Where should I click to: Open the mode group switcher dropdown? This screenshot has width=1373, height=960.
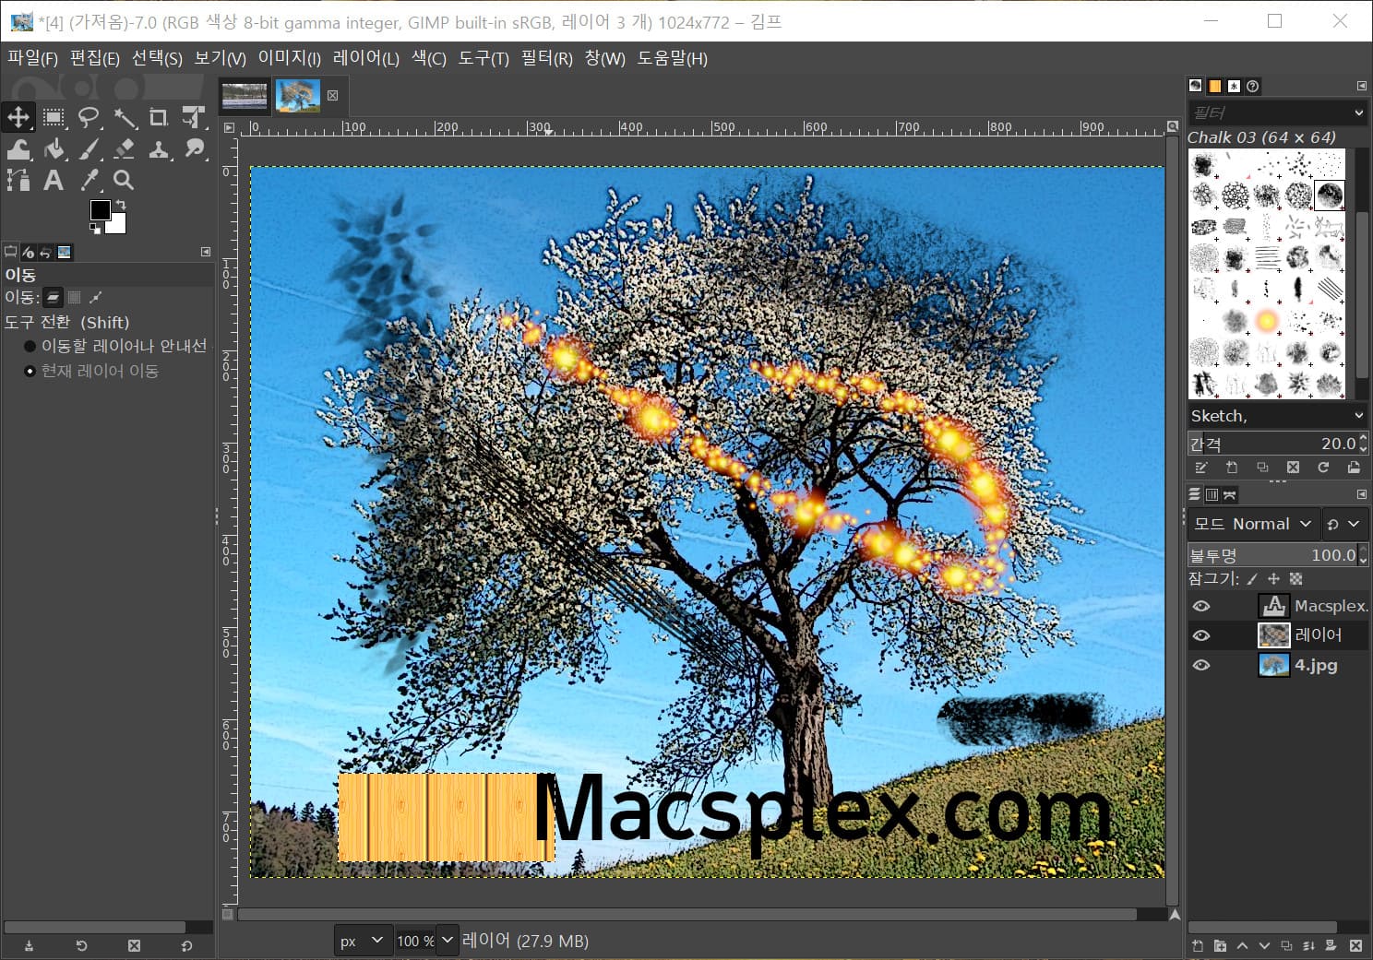[x=1343, y=524]
